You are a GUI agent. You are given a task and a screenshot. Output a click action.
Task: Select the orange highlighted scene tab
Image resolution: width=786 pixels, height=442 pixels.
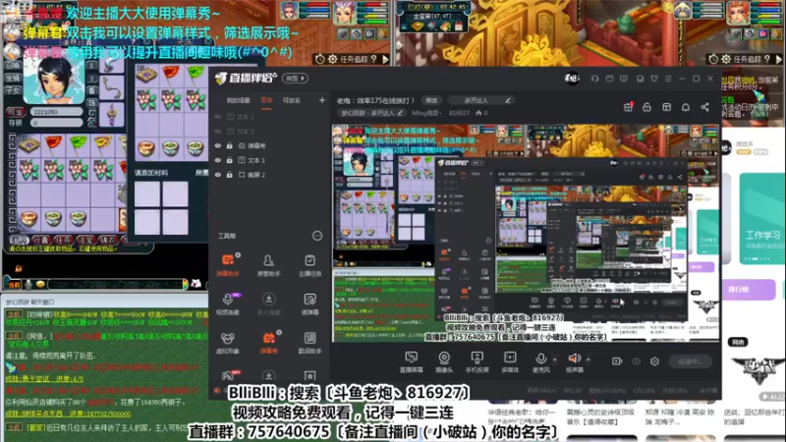(266, 100)
